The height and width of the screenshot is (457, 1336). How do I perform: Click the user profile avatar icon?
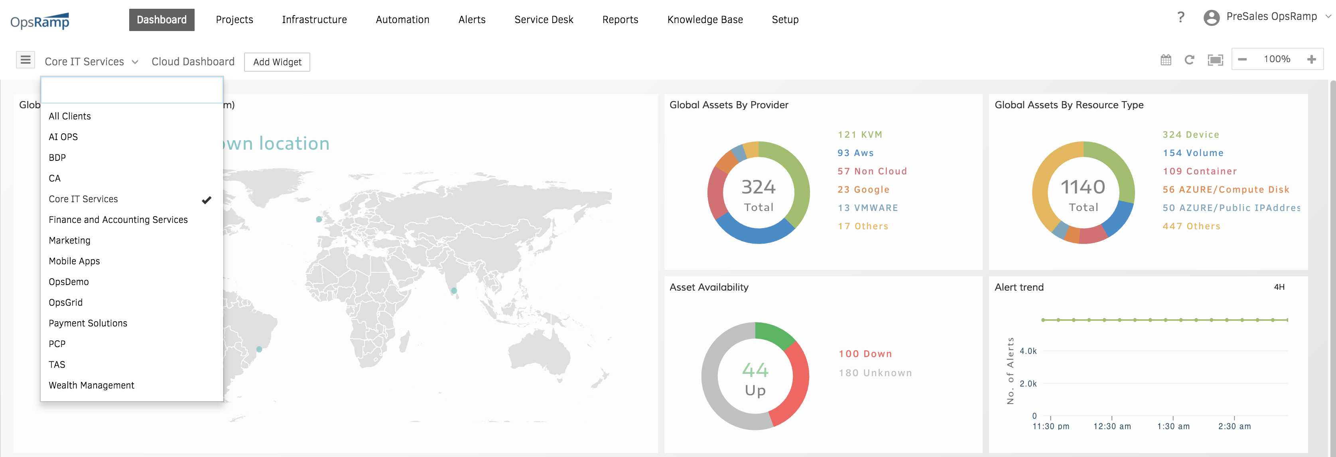(x=1211, y=18)
